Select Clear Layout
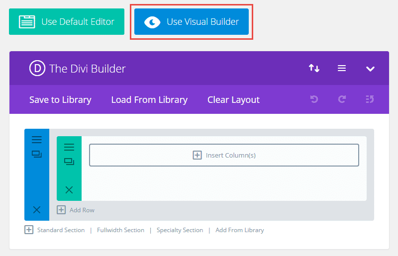 tap(233, 100)
